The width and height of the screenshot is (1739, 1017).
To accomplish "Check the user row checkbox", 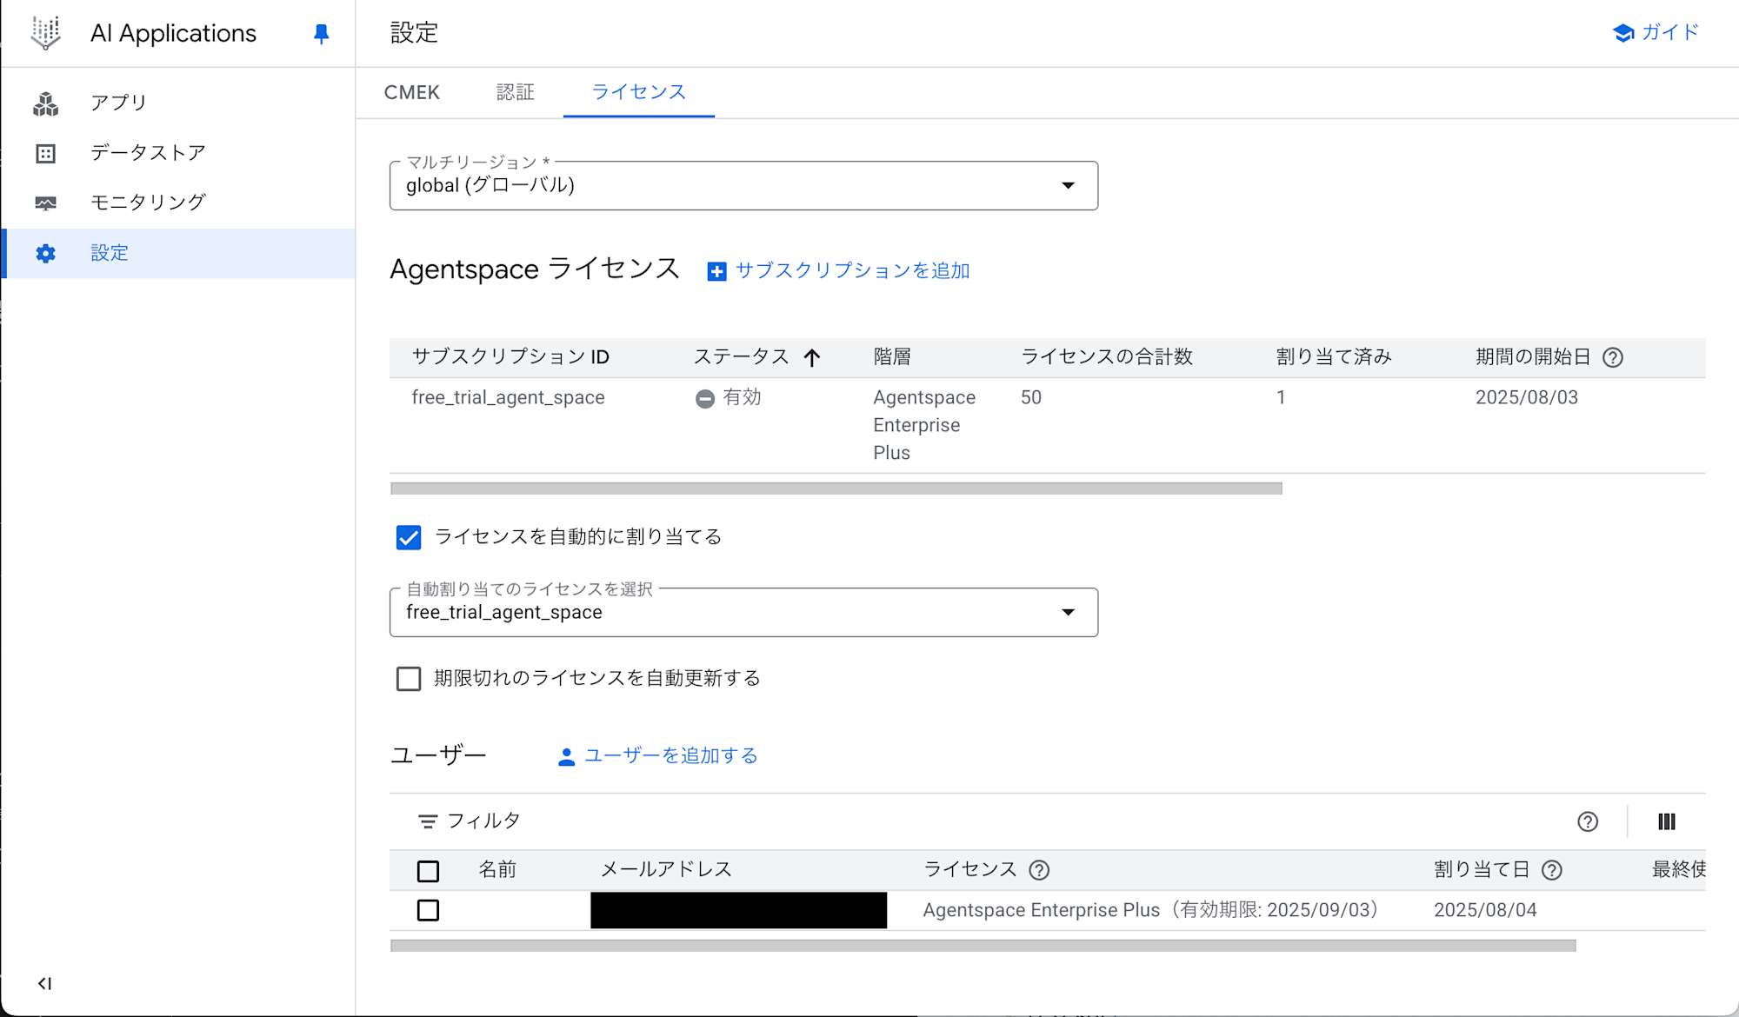I will 428,910.
